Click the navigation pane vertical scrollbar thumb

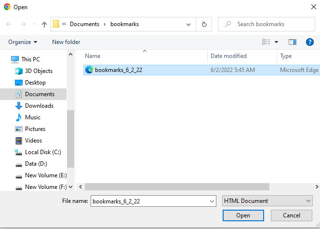point(71,139)
